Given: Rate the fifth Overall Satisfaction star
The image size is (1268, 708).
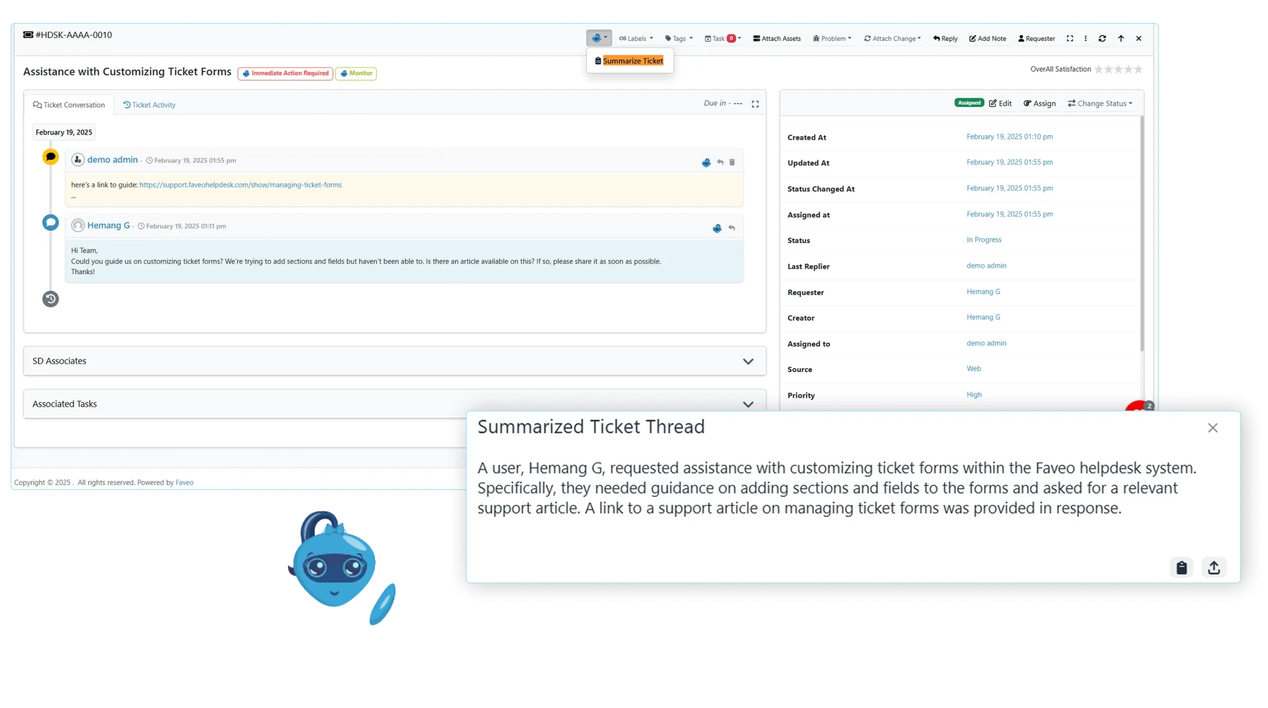Looking at the screenshot, I should pyautogui.click(x=1138, y=69).
